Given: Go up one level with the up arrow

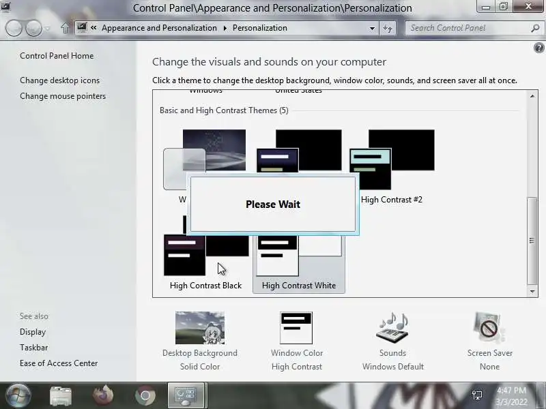Looking at the screenshot, I should point(65,28).
